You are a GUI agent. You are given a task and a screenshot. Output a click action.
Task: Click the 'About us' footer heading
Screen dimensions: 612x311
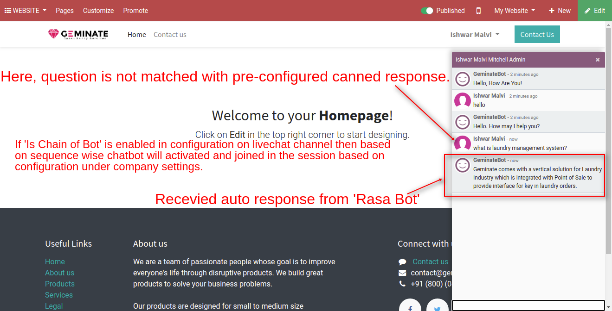coord(150,243)
